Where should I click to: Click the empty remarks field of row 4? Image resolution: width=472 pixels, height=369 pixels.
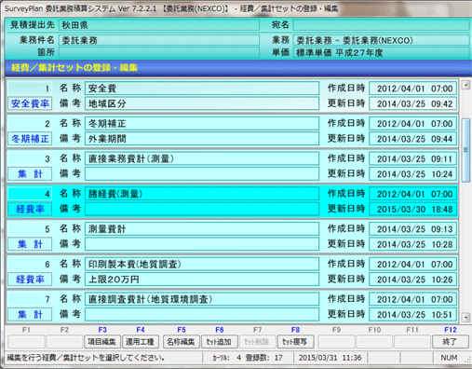(x=202, y=209)
